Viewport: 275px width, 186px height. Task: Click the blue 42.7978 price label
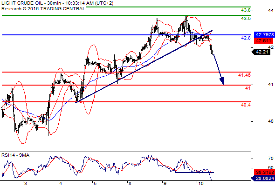click(x=264, y=35)
